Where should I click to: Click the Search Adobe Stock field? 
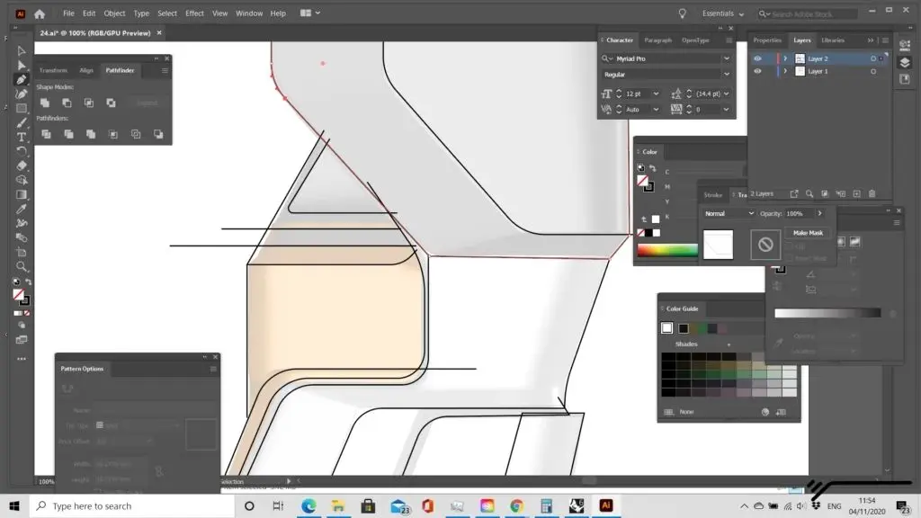pyautogui.click(x=808, y=13)
